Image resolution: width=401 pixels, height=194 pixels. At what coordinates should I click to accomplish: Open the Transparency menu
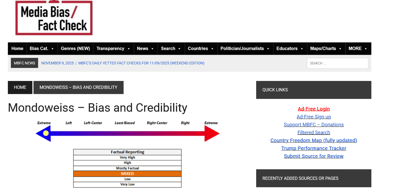[113, 48]
